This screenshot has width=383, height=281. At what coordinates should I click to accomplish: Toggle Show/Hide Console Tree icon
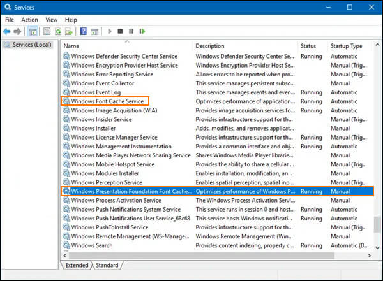(33, 31)
